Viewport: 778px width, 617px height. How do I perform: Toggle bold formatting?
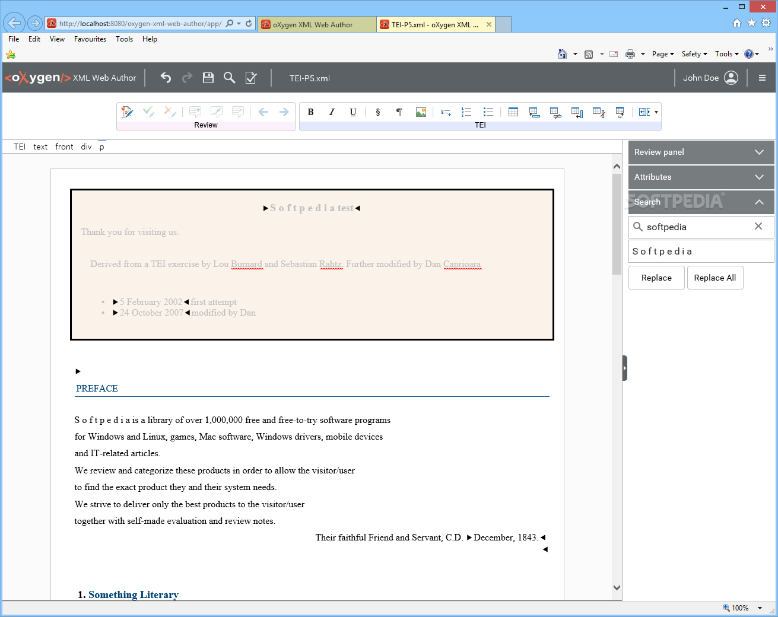coord(310,112)
